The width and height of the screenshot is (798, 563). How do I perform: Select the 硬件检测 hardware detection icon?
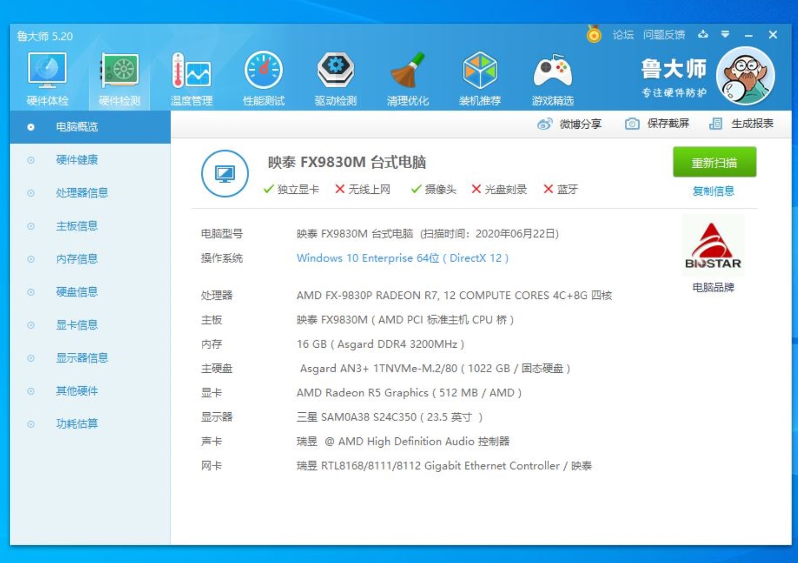click(119, 79)
